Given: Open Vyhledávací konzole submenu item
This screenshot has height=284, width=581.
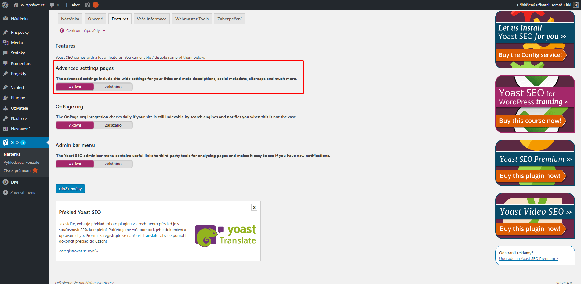Looking at the screenshot, I should pyautogui.click(x=21, y=162).
